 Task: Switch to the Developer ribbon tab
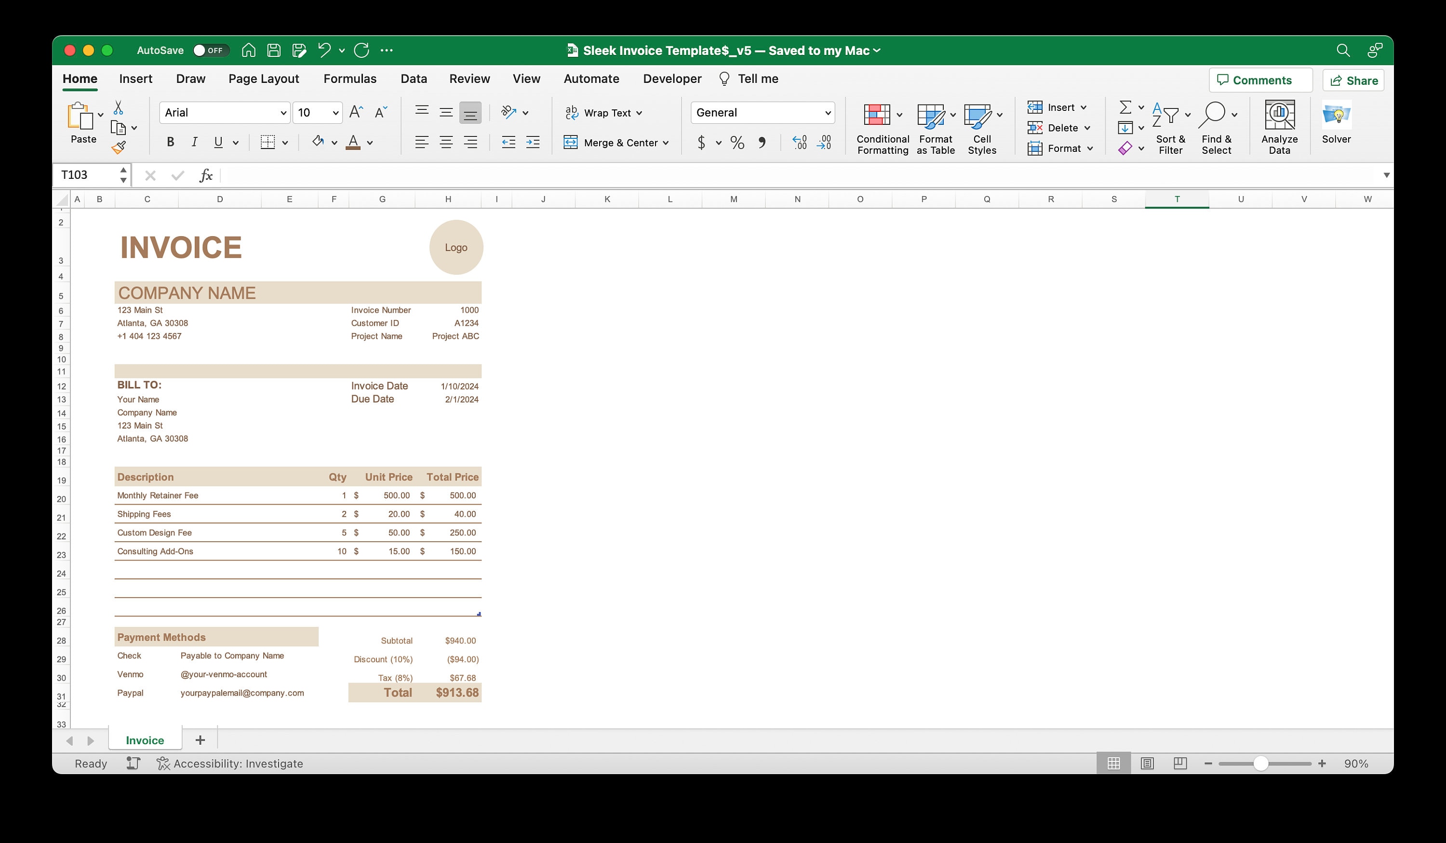point(672,79)
